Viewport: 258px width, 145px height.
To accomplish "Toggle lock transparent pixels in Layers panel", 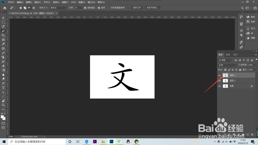I will pyautogui.click(x=225, y=70).
